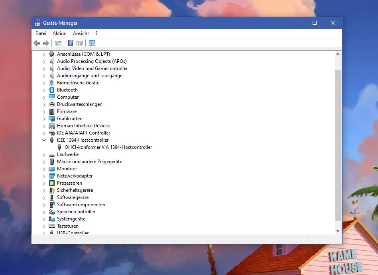Click the show/hide action pane toolbar icon
This screenshot has width=378, height=275.
pos(80,43)
